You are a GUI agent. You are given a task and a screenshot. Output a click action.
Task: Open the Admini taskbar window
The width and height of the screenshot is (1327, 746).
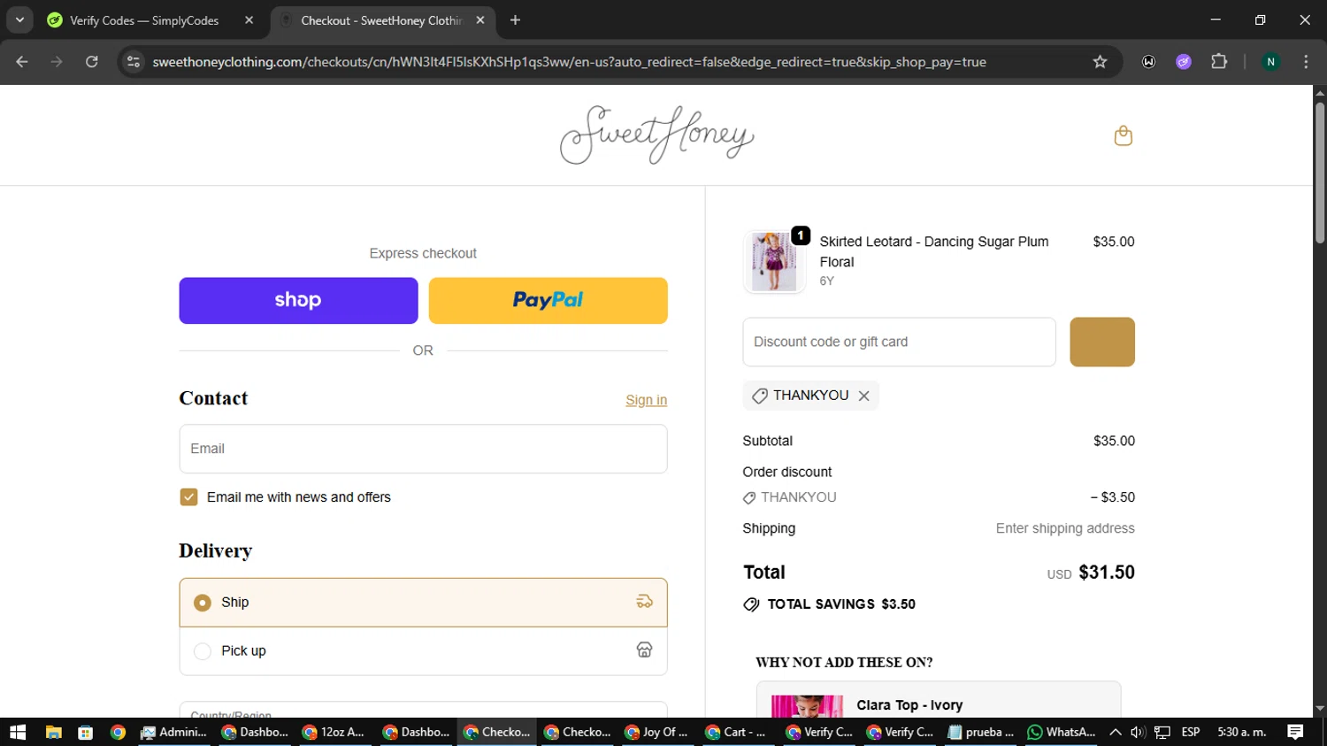(175, 732)
